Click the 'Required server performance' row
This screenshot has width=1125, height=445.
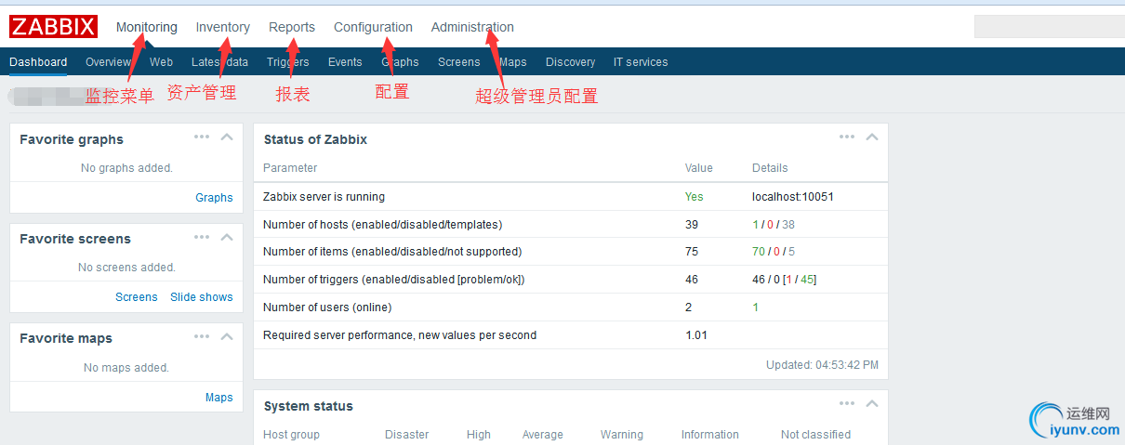coord(571,335)
